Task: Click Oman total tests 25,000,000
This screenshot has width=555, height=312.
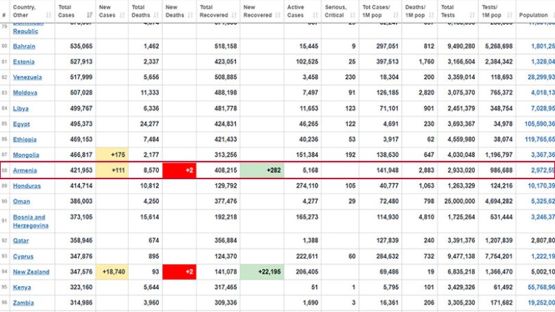Action: 460,201
